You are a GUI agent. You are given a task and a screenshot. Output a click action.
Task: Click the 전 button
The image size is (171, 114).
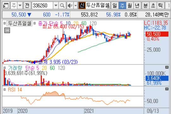(x=27, y=5)
